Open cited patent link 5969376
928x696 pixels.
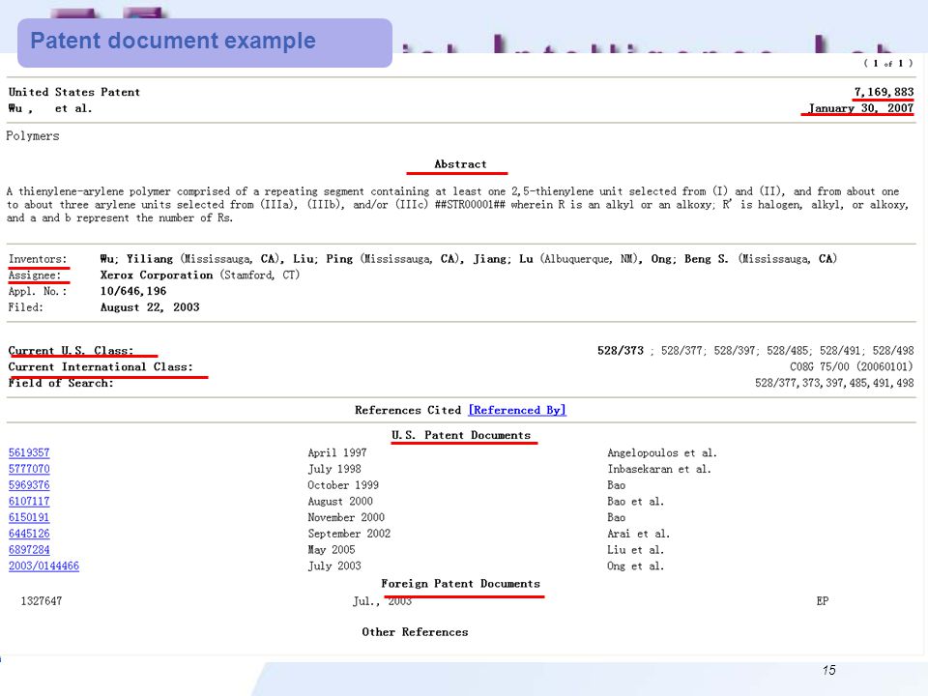[29, 484]
